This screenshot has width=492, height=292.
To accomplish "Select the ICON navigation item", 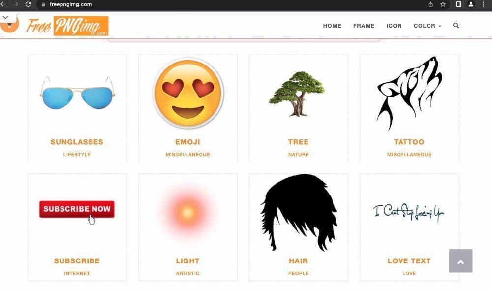I will 394,26.
